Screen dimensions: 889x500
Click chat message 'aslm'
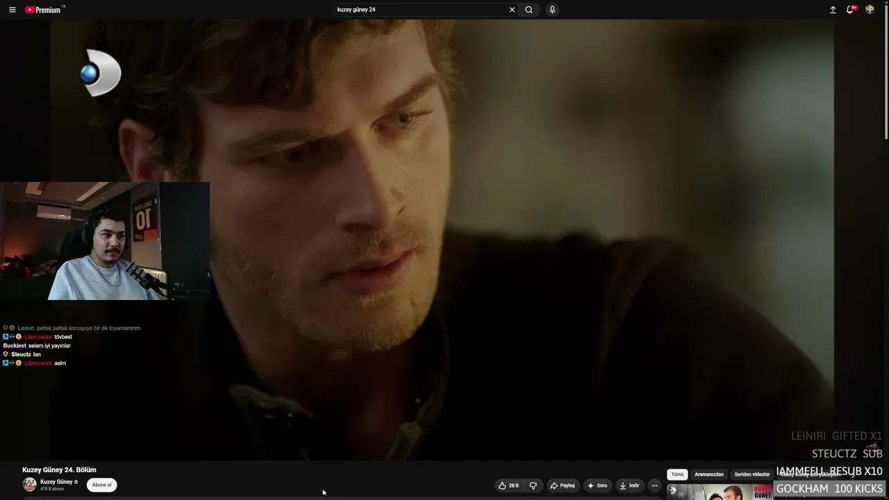point(60,363)
